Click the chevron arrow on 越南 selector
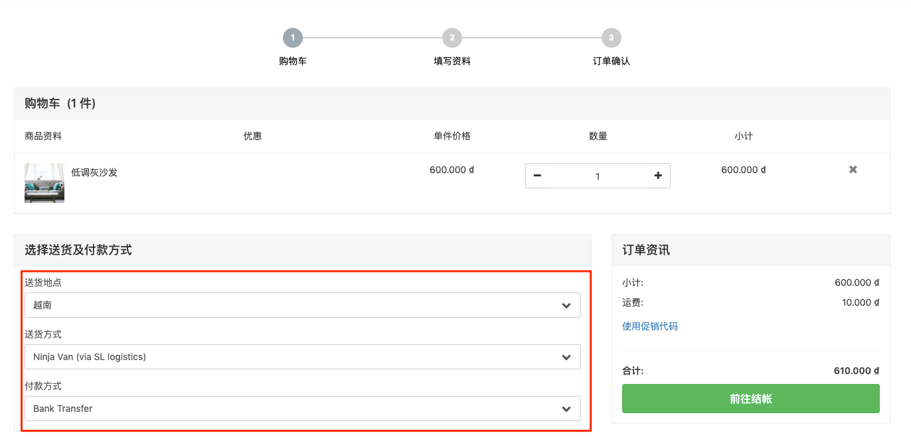The height and width of the screenshot is (441, 911). [x=566, y=306]
